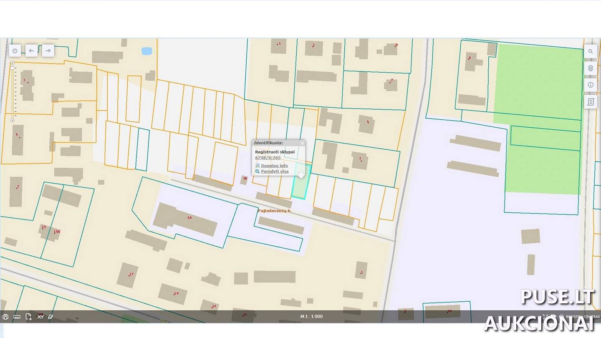Click the Daugiau info link
This screenshot has height=338, width=601.
coord(274,166)
